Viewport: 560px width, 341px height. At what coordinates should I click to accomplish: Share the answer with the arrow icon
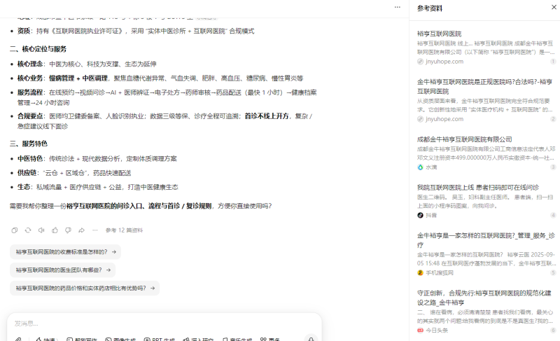click(81, 230)
